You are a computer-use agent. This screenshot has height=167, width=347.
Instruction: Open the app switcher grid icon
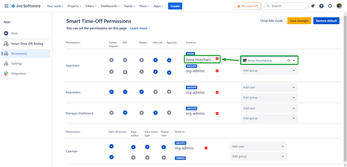[x=6, y=6]
